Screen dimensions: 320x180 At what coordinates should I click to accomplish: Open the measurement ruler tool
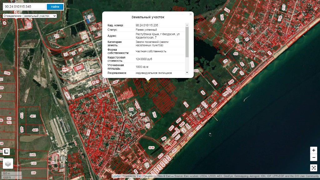6,152
